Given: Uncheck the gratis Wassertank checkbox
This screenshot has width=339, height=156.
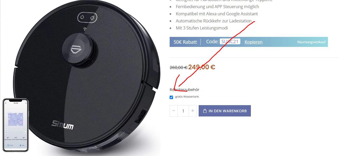Looking at the screenshot, I should (x=171, y=97).
